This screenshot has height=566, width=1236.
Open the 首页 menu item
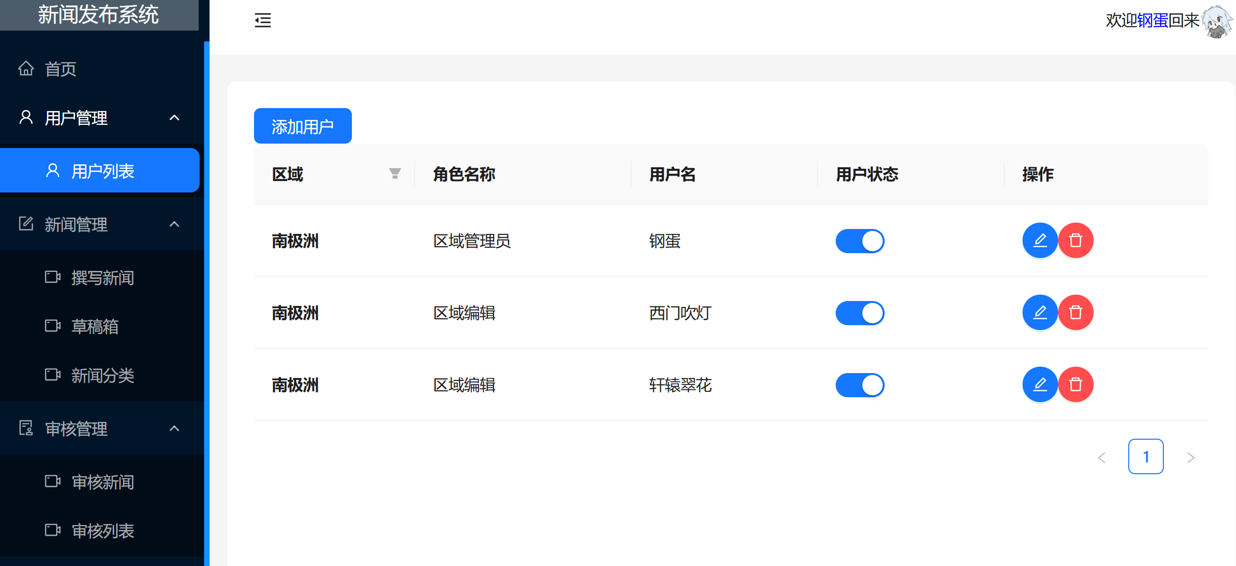(60, 69)
